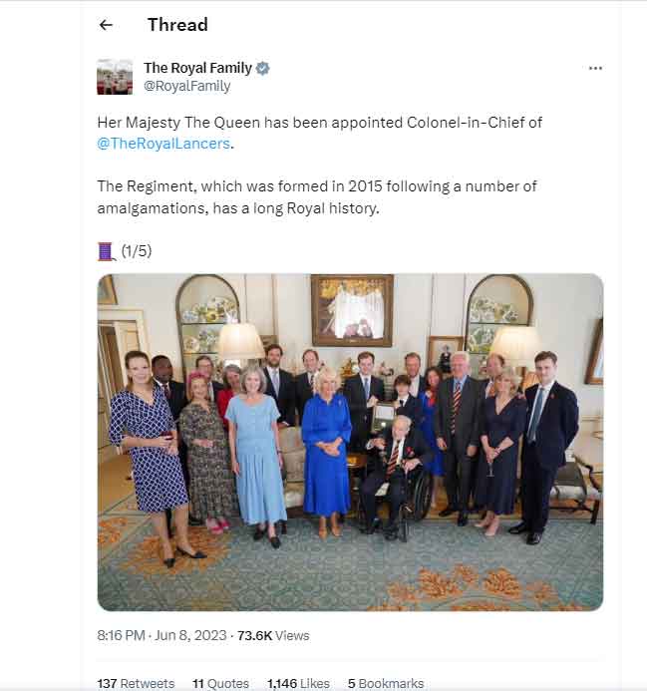This screenshot has height=691, width=647.
Task: Click the @RoyalFamily handle
Action: (x=186, y=86)
